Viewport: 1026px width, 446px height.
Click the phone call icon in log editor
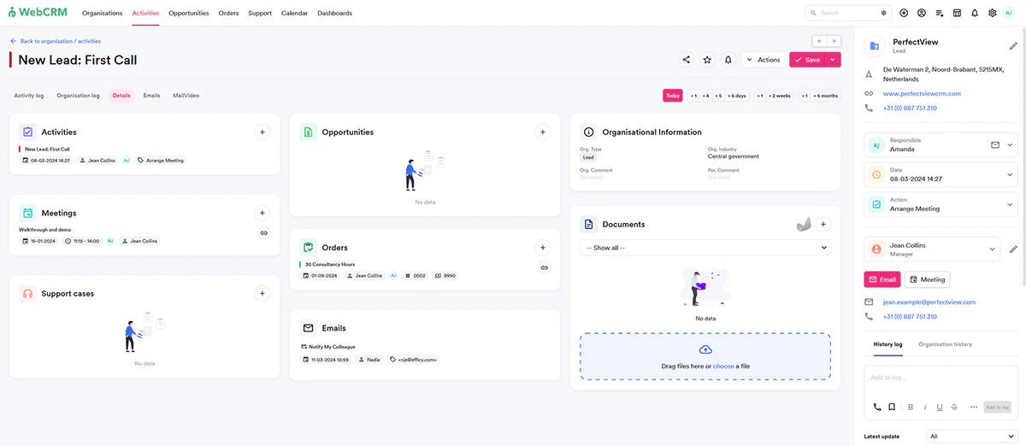click(x=877, y=407)
